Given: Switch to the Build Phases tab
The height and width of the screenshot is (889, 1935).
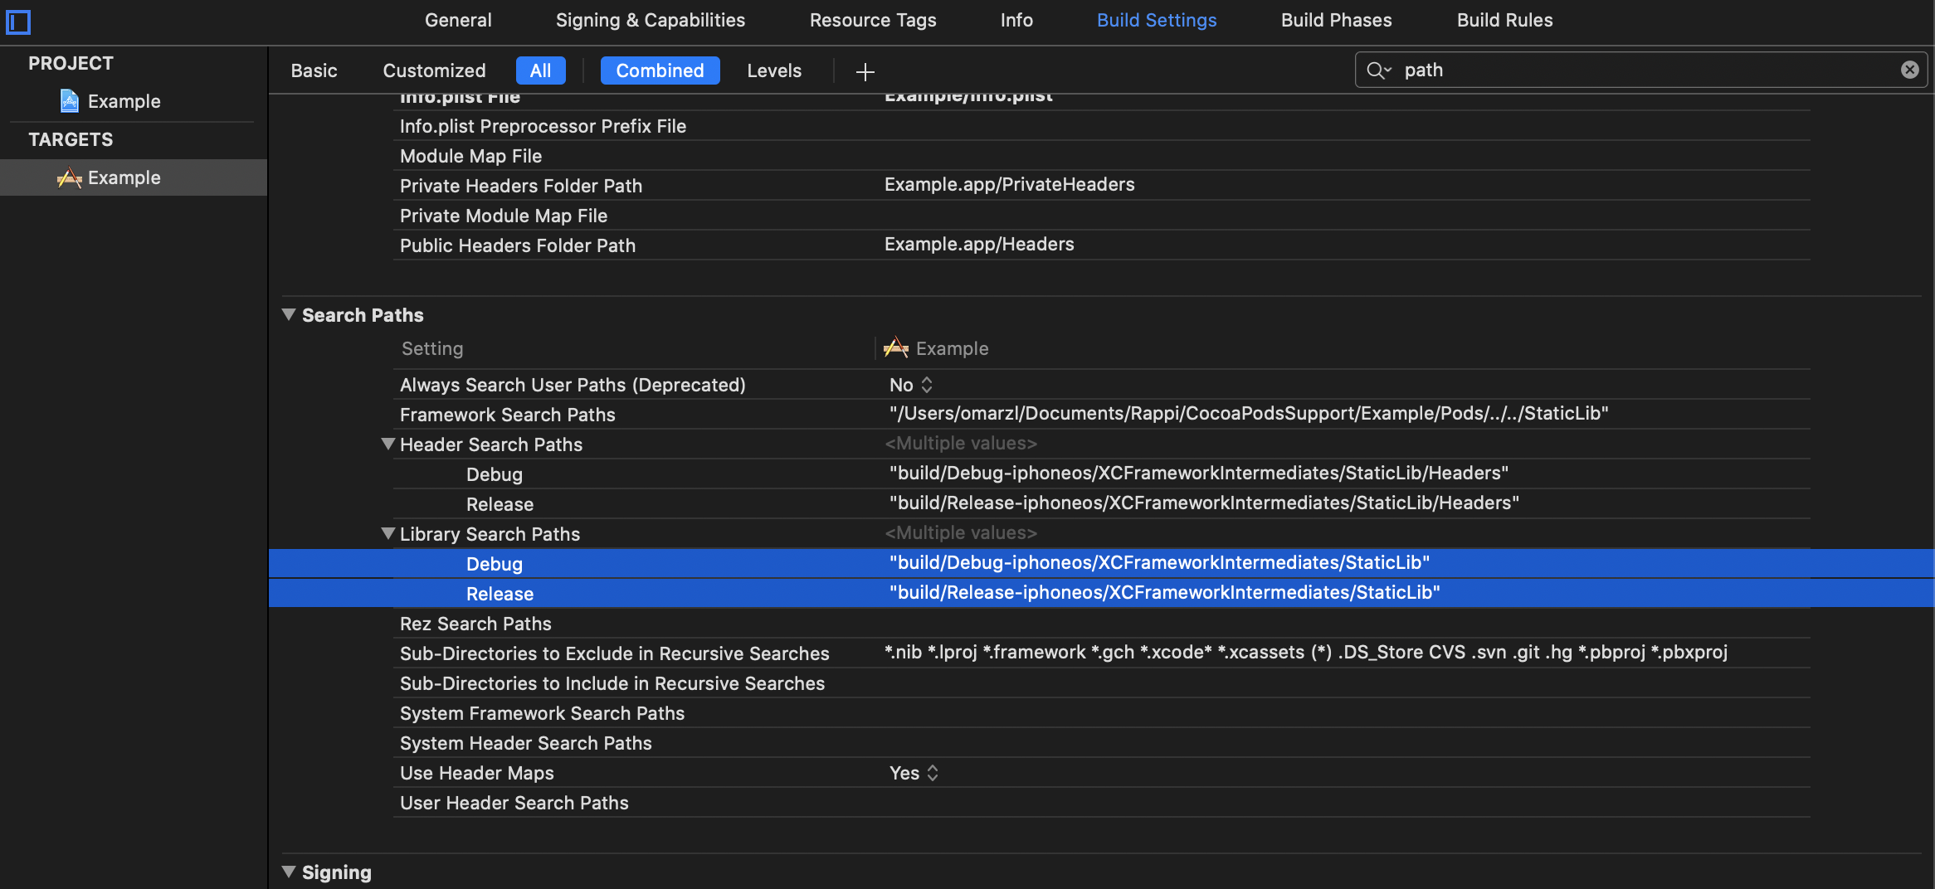Looking at the screenshot, I should point(1336,20).
